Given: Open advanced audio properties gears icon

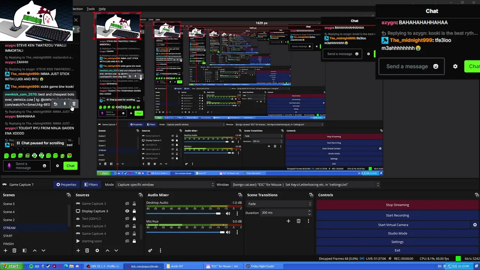Looking at the screenshot, I should click(150, 250).
